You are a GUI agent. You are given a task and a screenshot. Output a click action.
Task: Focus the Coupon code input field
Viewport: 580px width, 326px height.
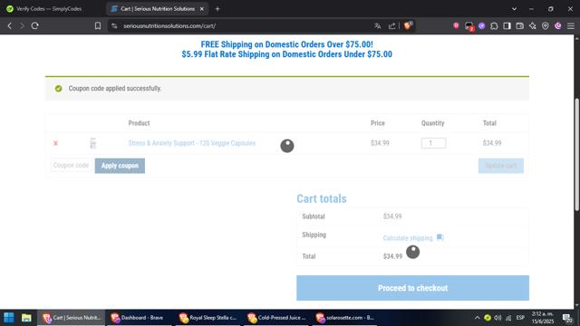pos(72,165)
